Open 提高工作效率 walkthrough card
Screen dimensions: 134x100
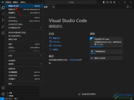click(106, 58)
